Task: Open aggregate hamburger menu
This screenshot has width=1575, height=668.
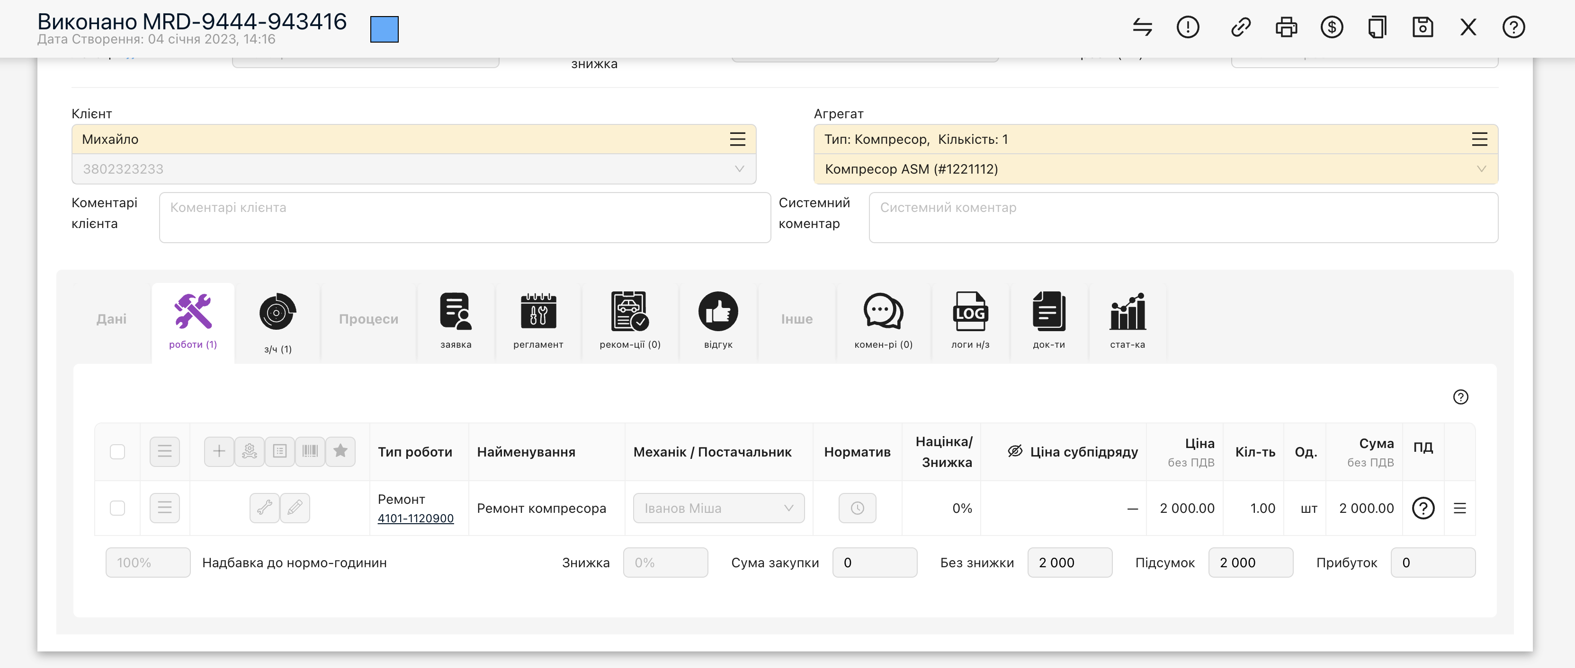Action: click(x=1479, y=139)
